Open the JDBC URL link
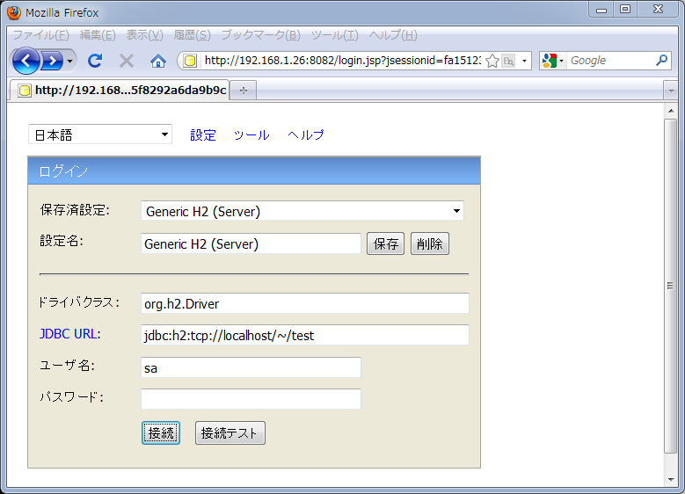685x494 pixels. click(68, 334)
